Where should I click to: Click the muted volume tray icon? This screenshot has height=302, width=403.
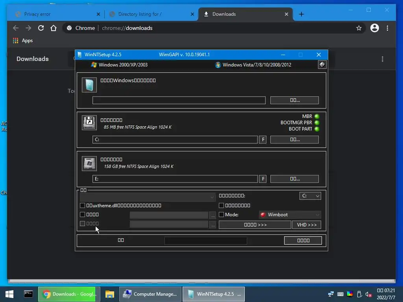click(x=368, y=294)
